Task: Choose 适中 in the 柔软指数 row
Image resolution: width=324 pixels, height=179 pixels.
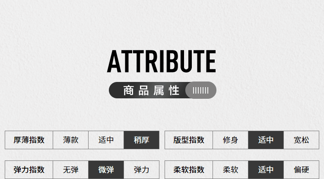Action: pos(266,170)
